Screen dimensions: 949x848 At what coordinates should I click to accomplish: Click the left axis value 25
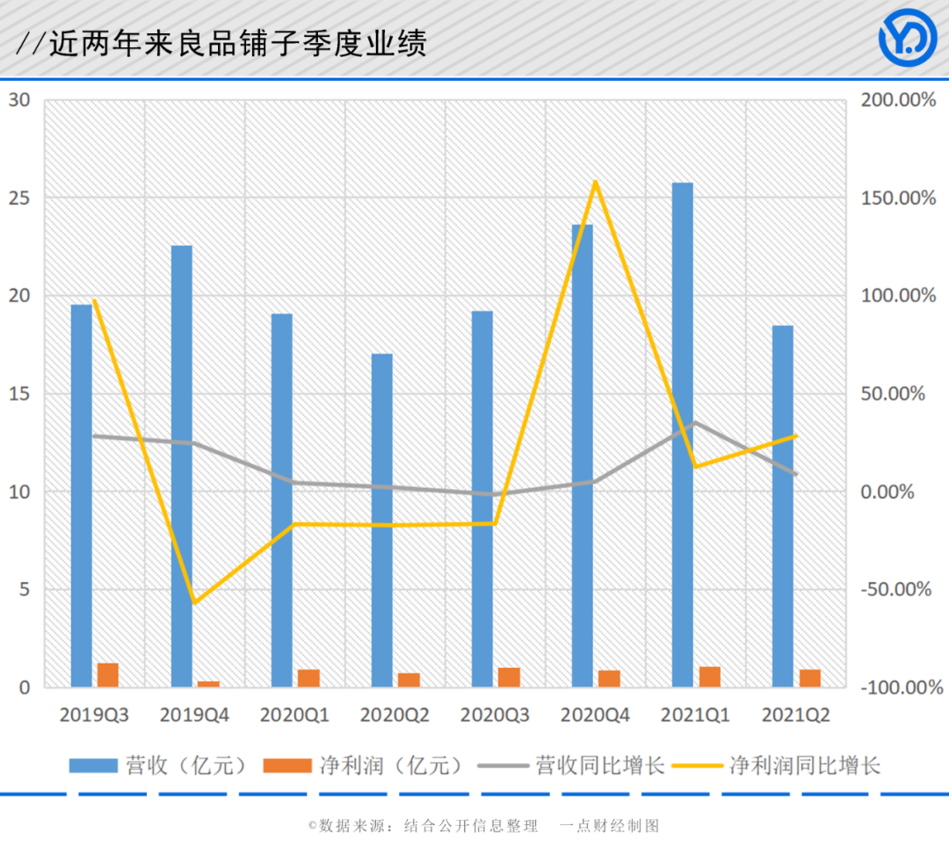(19, 198)
